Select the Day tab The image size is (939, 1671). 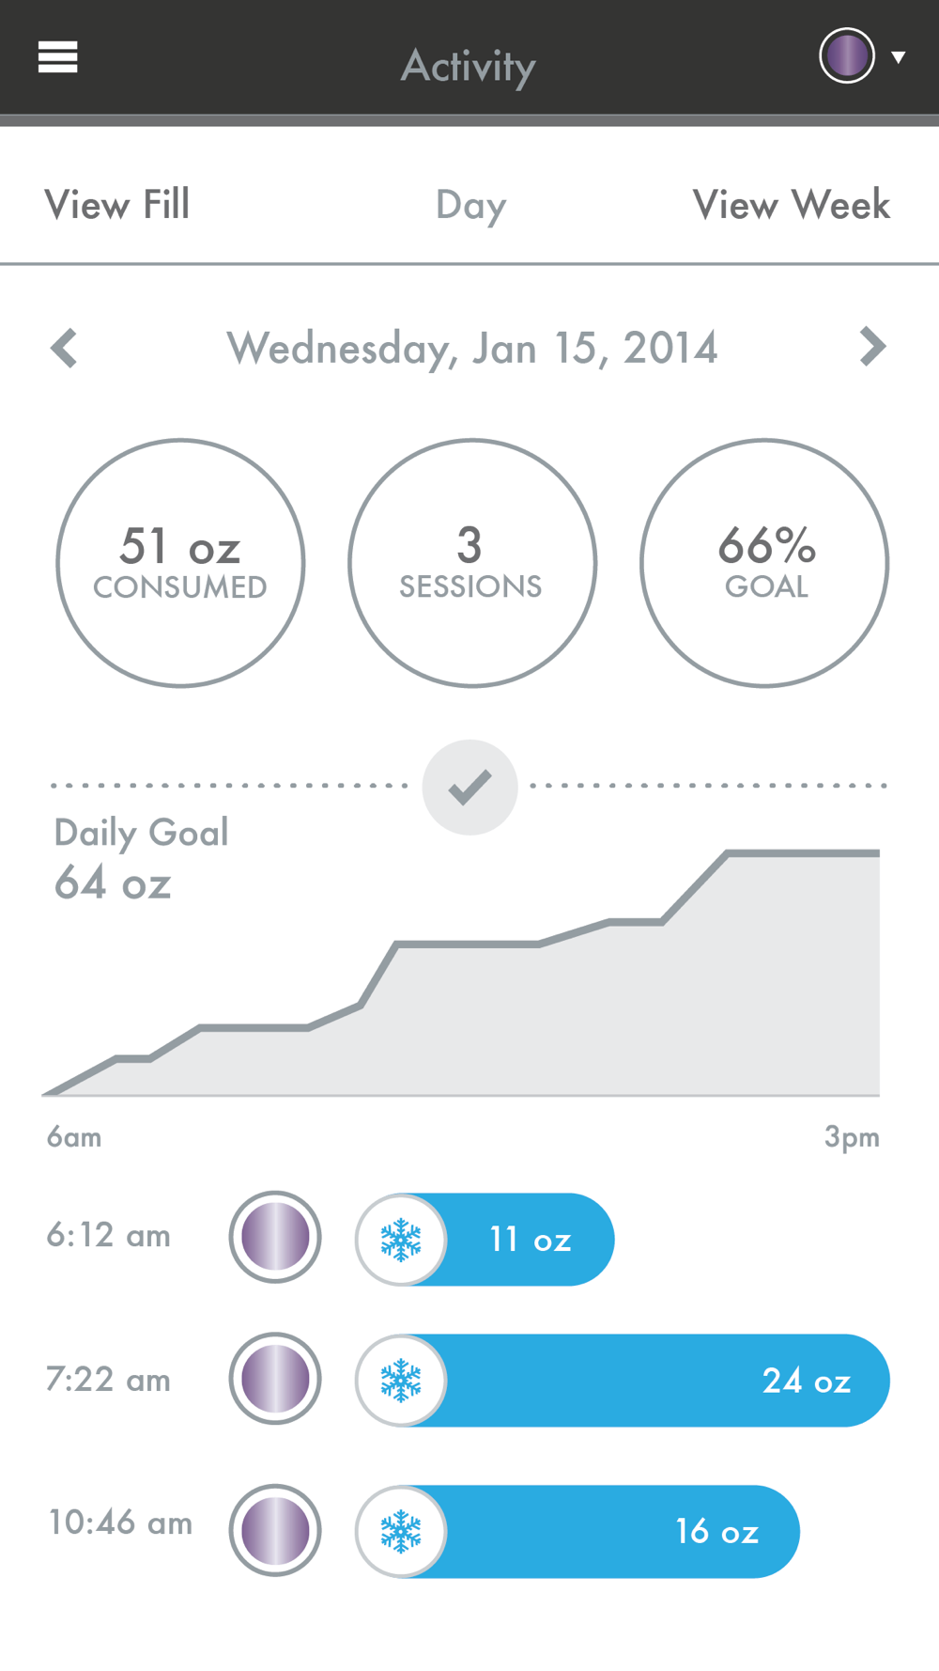(x=470, y=205)
